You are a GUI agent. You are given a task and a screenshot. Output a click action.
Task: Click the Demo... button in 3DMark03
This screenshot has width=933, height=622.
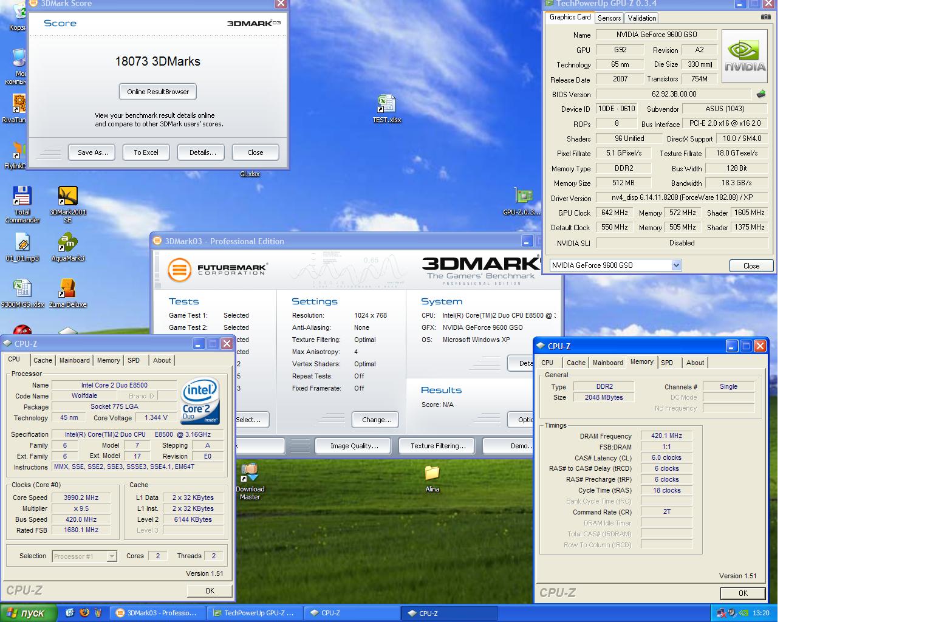(x=509, y=446)
